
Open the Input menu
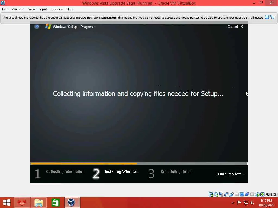pos(43,9)
